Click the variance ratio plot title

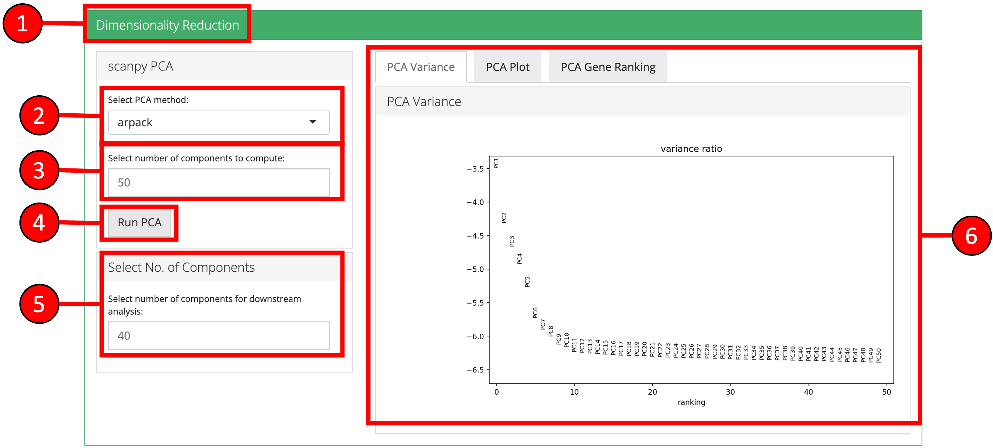pyautogui.click(x=691, y=149)
